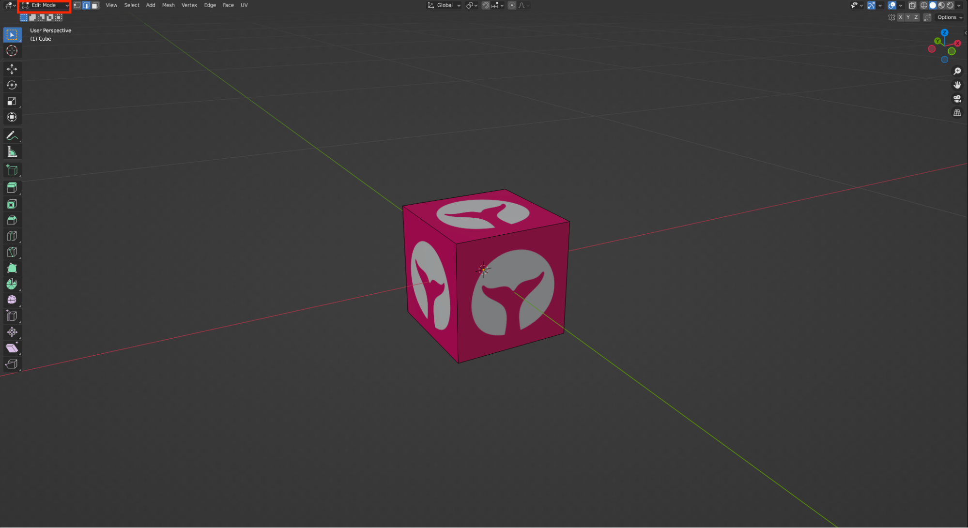Image resolution: width=968 pixels, height=528 pixels.
Task: Open Global transform orientation dropdown
Action: tap(444, 5)
